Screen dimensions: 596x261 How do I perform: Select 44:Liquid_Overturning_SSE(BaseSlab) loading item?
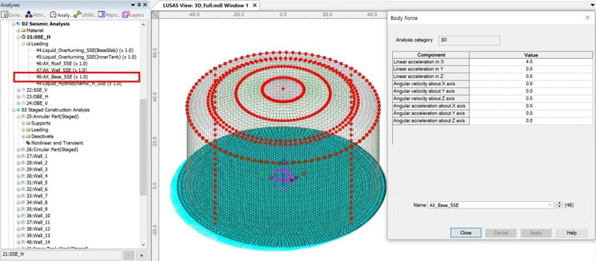pyautogui.click(x=86, y=50)
